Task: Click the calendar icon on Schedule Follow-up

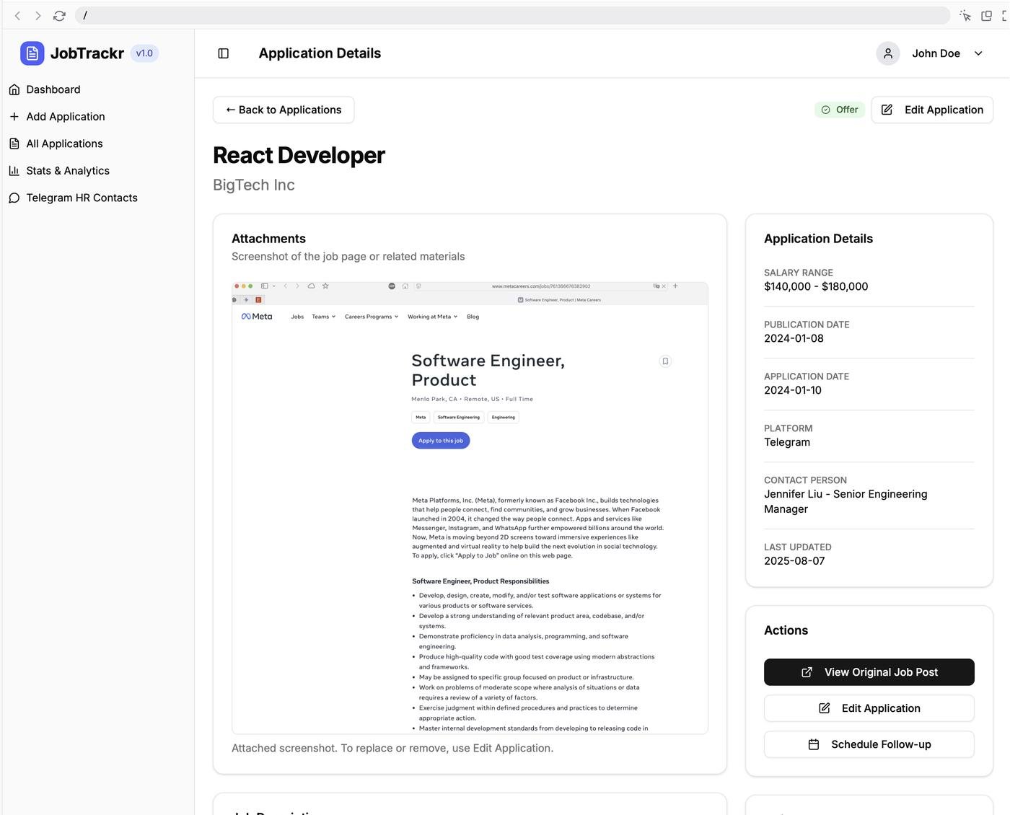Action: coord(814,744)
